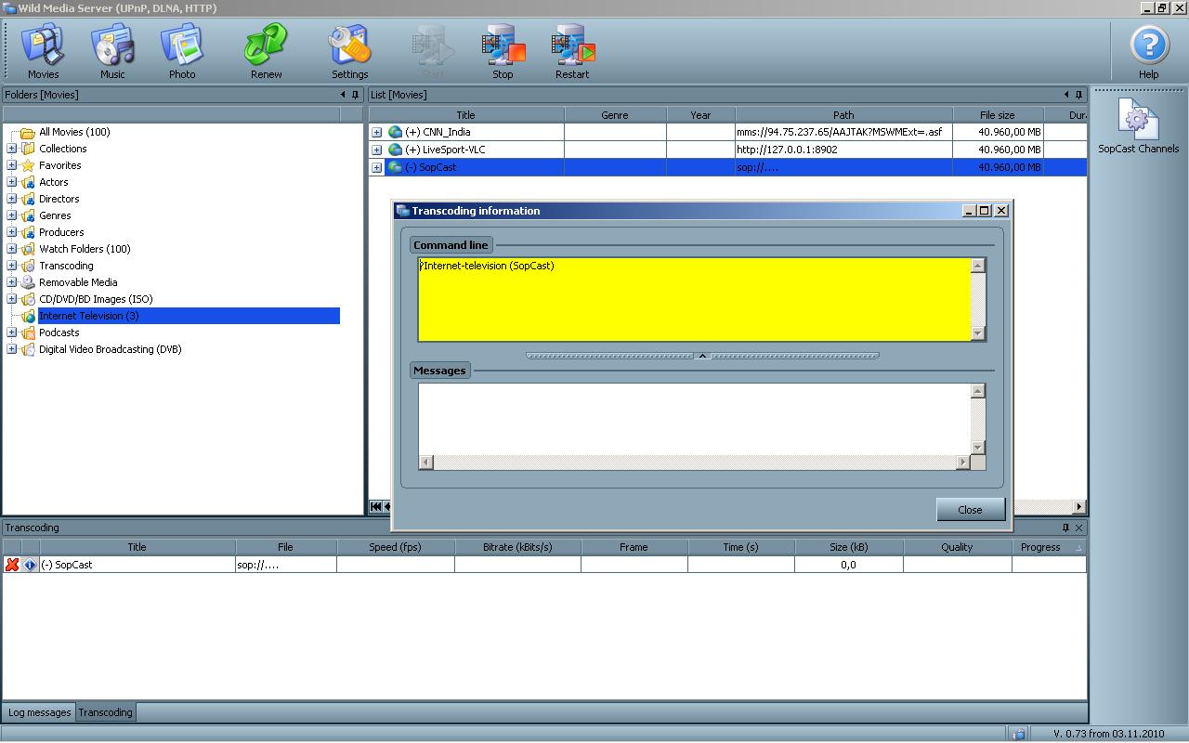Pin the Transcoding panel
Image resolution: width=1189 pixels, height=743 pixels.
pyautogui.click(x=1065, y=528)
